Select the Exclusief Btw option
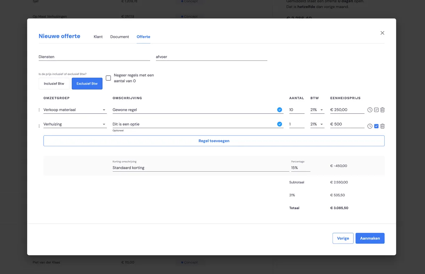The width and height of the screenshot is (425, 274). pos(87,84)
